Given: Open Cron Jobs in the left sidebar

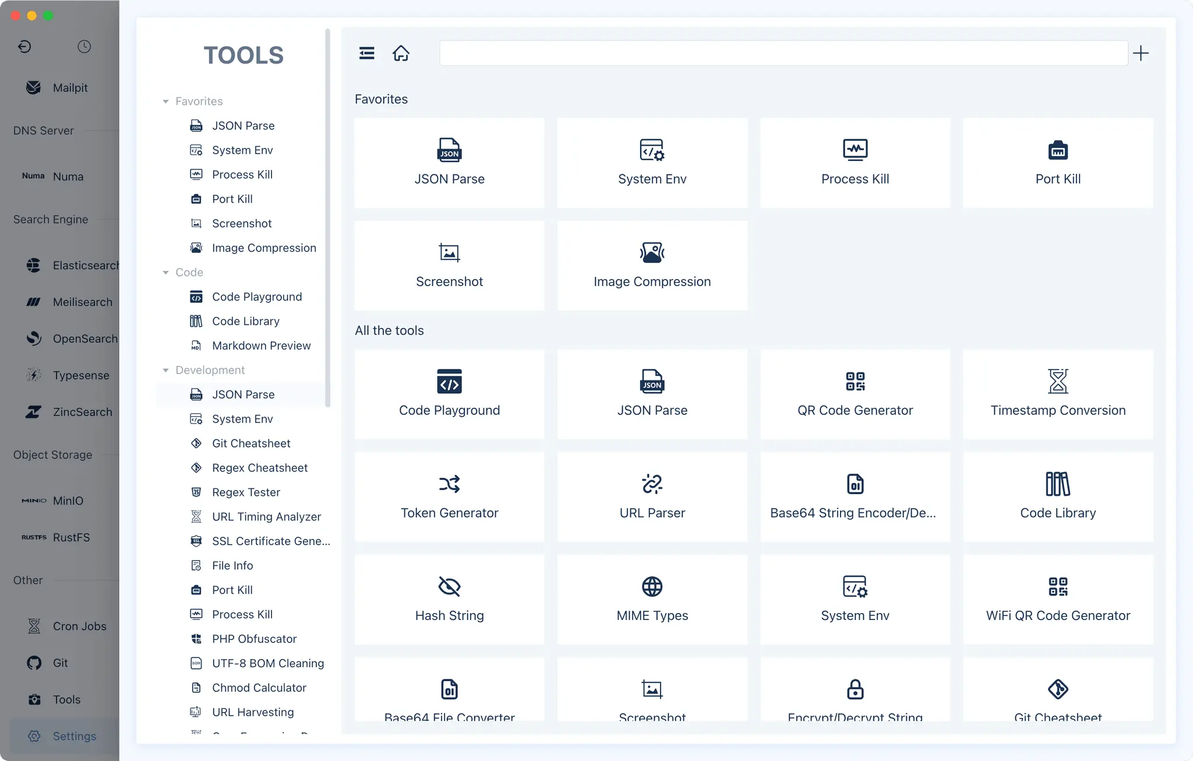Looking at the screenshot, I should (x=66, y=626).
